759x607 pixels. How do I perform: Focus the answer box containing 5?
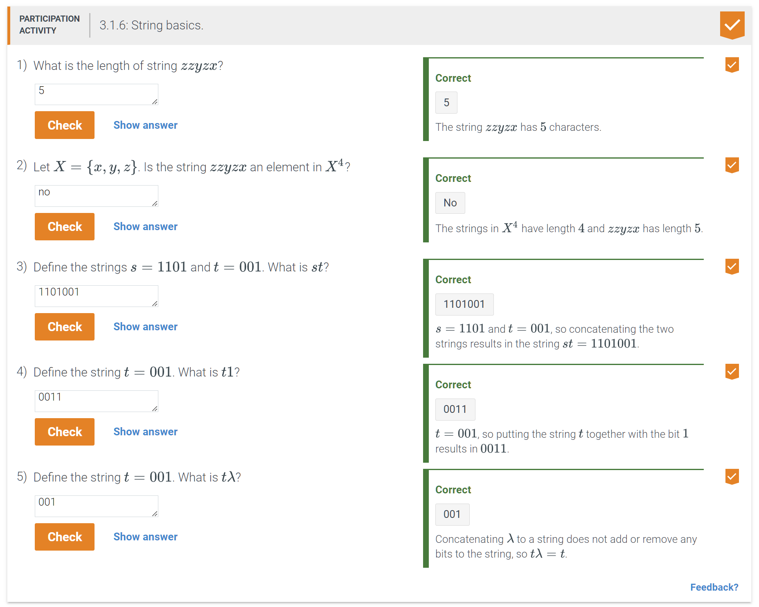tap(96, 94)
